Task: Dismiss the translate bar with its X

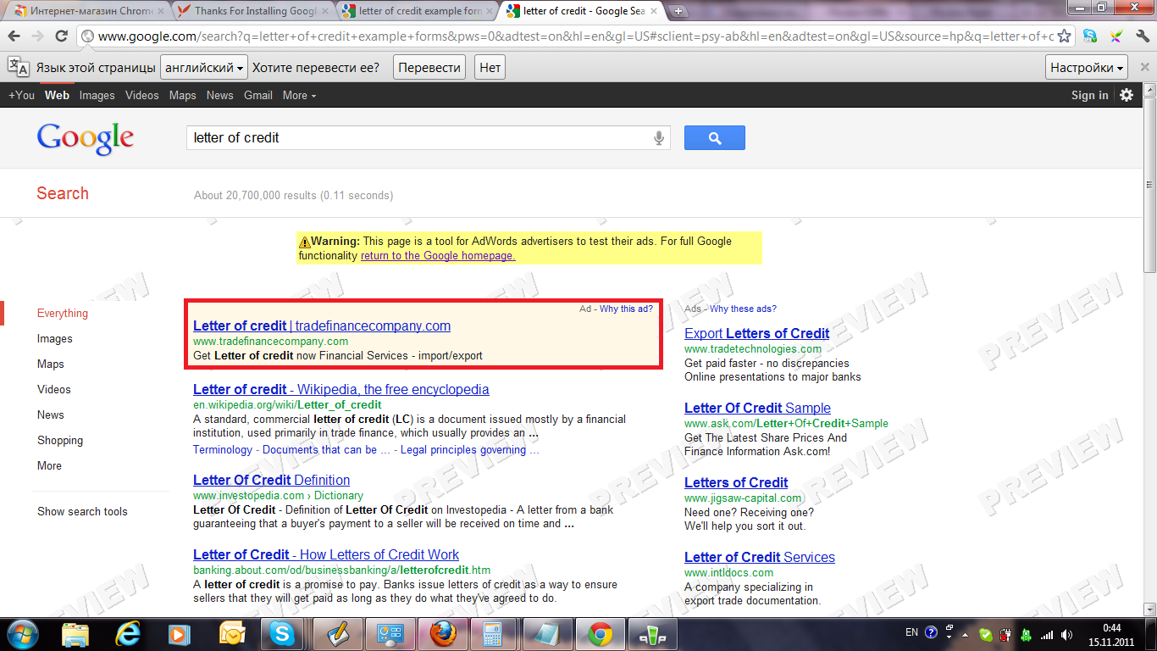Action: [x=1143, y=67]
